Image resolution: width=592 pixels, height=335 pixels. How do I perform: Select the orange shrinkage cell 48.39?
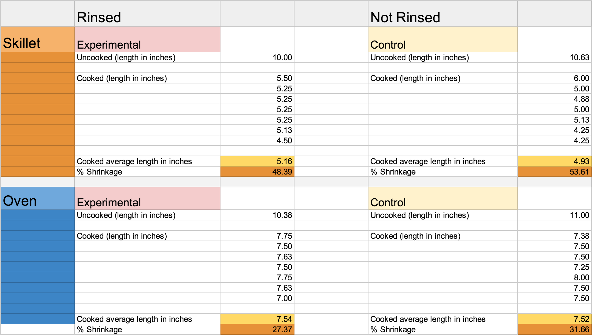(x=257, y=172)
